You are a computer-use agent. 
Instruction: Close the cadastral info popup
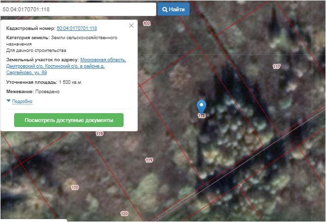pos(131,25)
